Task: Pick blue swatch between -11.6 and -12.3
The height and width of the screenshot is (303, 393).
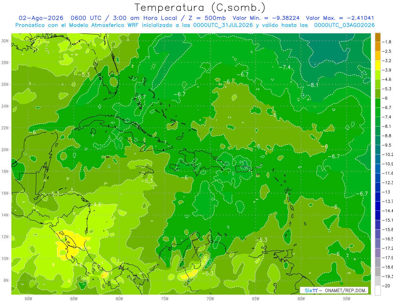Action: coord(378,177)
